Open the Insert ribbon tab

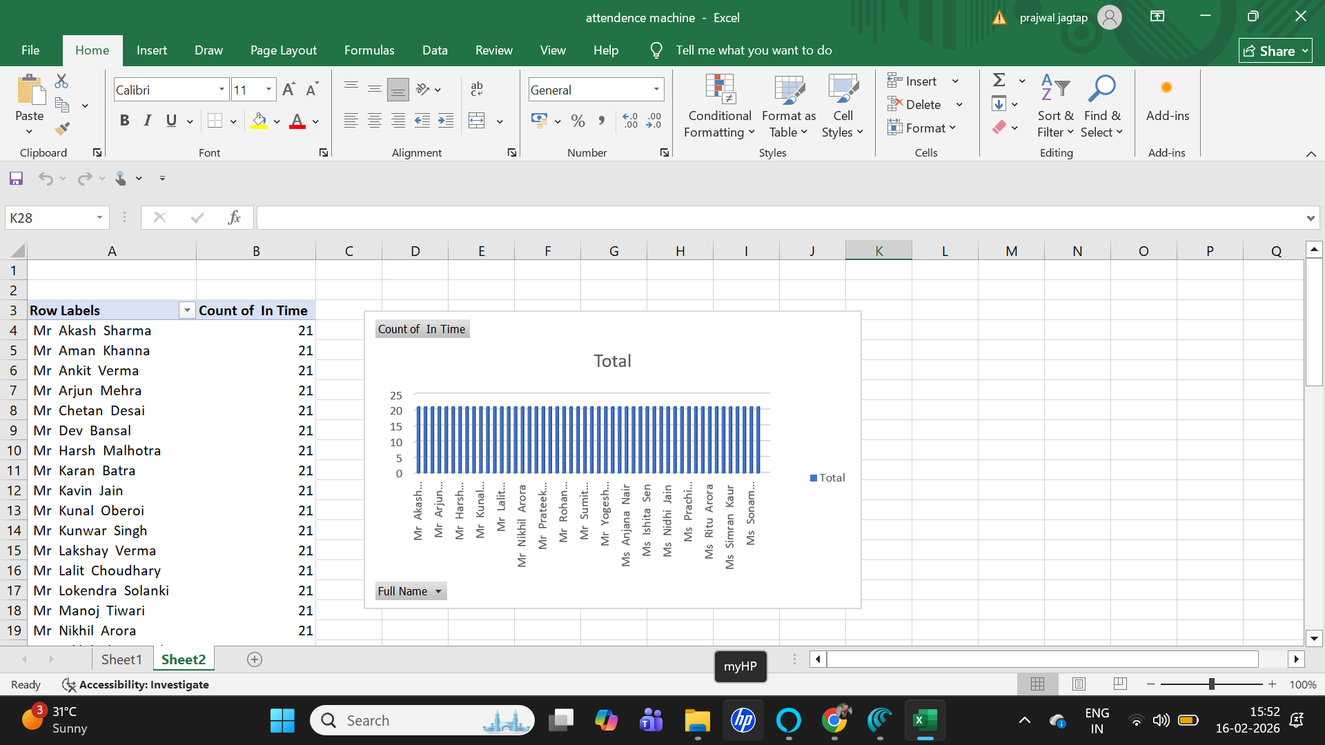point(151,50)
